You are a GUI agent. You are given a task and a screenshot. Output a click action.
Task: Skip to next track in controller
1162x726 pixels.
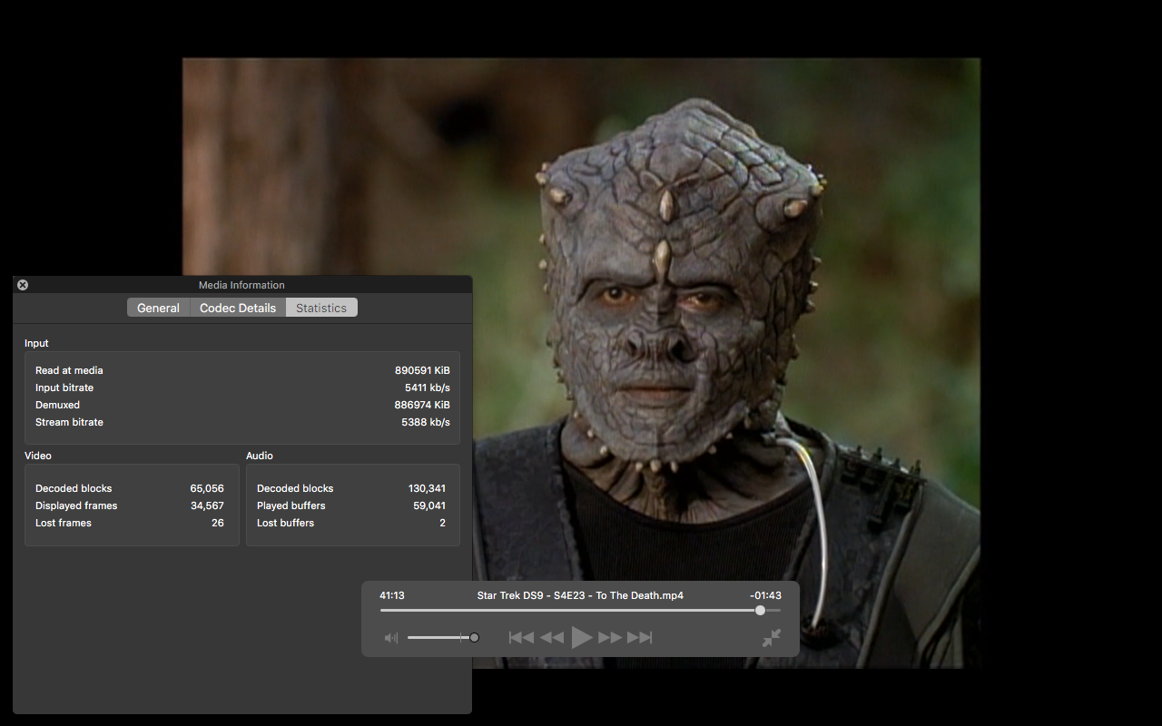[x=640, y=638]
